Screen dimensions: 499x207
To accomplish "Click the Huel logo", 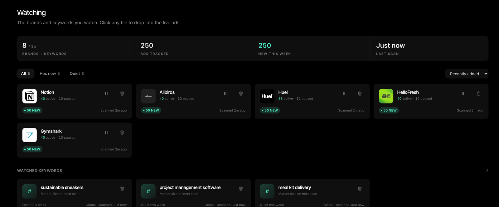I will click(267, 96).
